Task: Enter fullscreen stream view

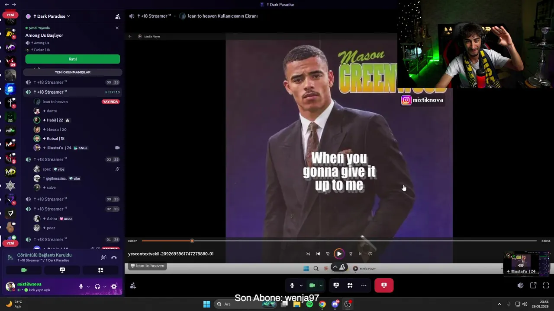Action: click(546, 286)
